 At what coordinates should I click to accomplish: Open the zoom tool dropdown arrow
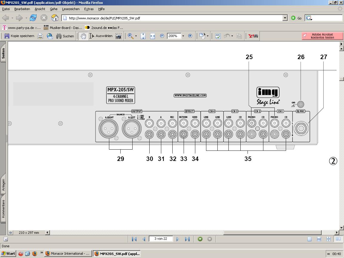[136, 36]
